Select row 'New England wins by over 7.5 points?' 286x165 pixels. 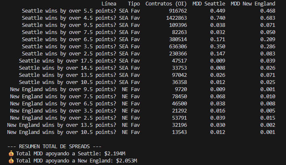(143, 96)
